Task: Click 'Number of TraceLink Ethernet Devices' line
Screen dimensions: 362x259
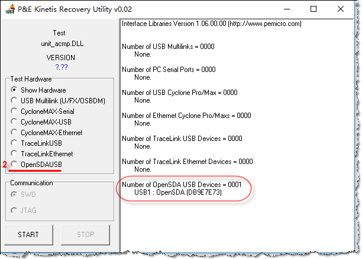Action: pos(188,162)
